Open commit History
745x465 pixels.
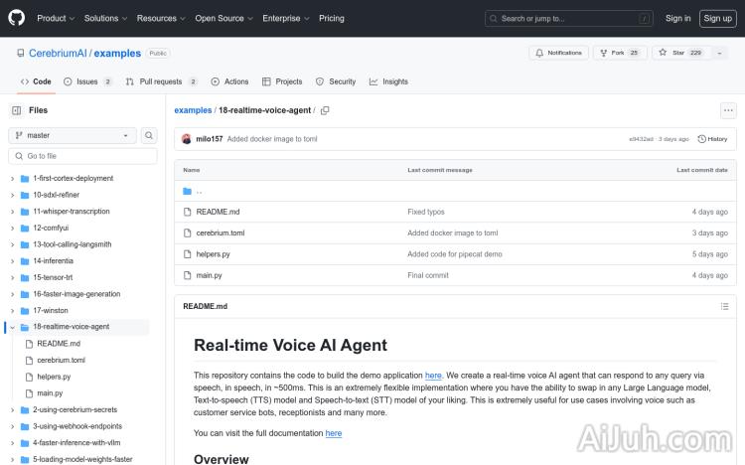[x=712, y=139]
